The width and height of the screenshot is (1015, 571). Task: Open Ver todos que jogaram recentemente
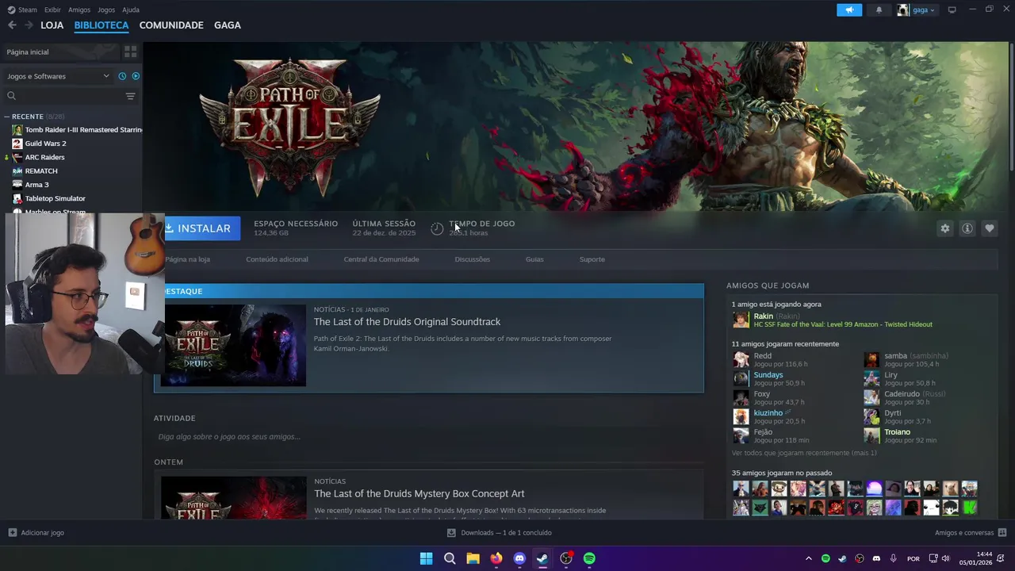pyautogui.click(x=804, y=453)
